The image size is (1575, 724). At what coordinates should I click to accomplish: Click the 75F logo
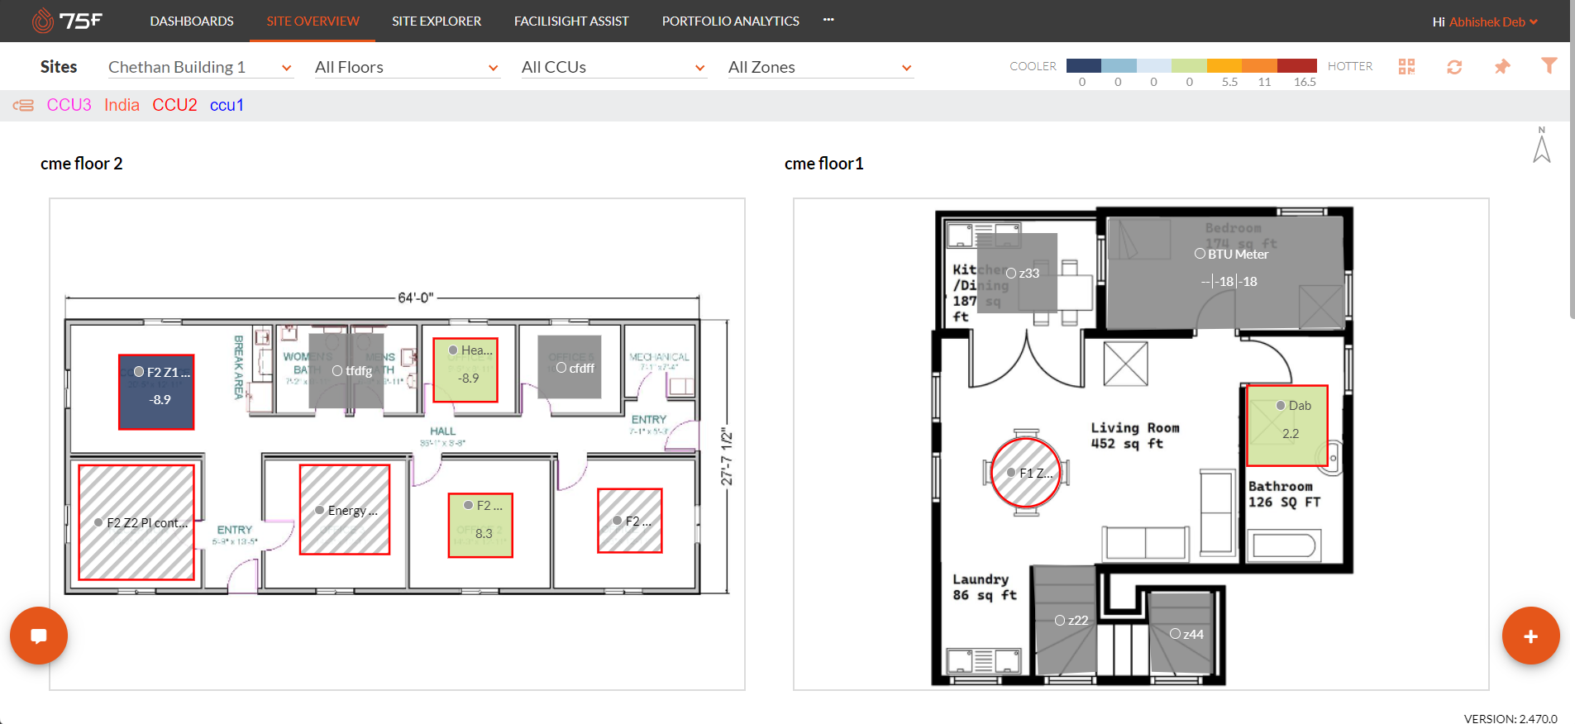coord(67,20)
